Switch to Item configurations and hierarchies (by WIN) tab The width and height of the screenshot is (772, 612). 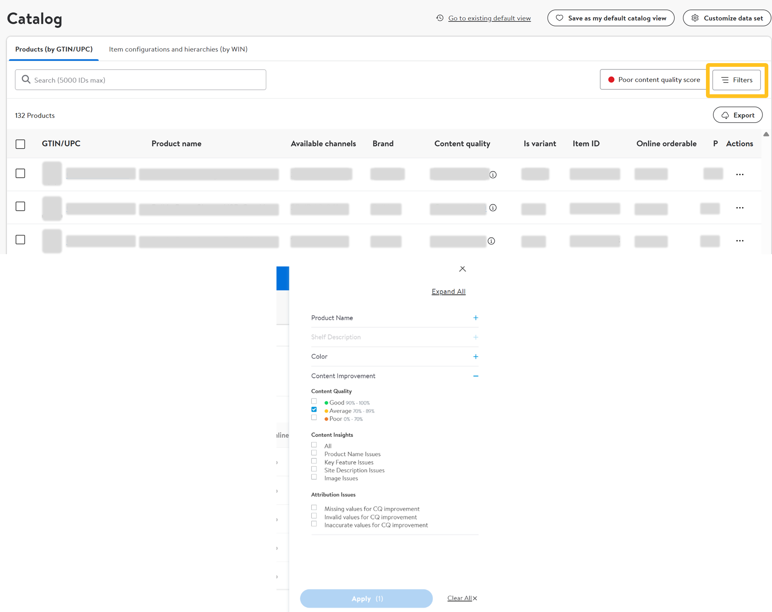178,49
